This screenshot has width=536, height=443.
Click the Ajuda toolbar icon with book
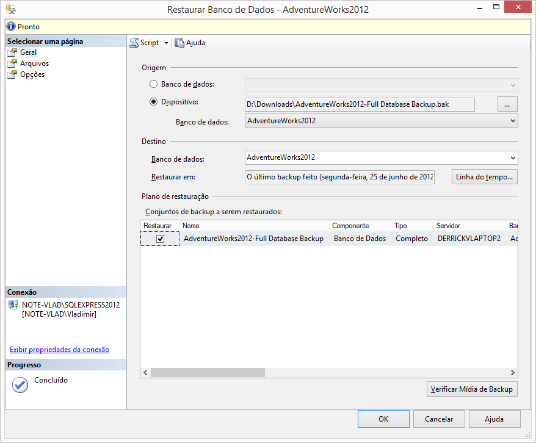(179, 43)
